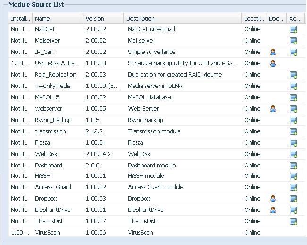Install Dashboard module action icon
The height and width of the screenshot is (245, 307).
(293, 166)
